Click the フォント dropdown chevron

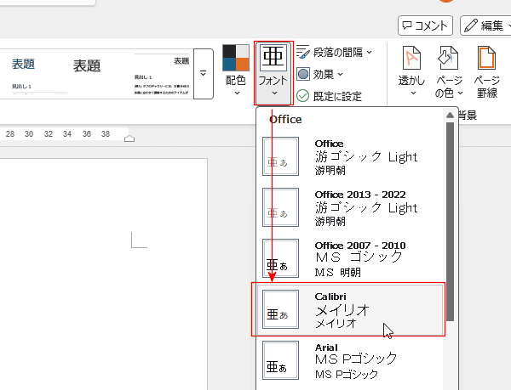pyautogui.click(x=274, y=93)
